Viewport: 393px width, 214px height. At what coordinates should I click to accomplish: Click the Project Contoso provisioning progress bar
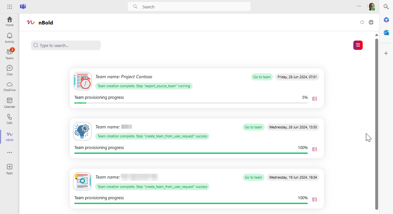191,103
